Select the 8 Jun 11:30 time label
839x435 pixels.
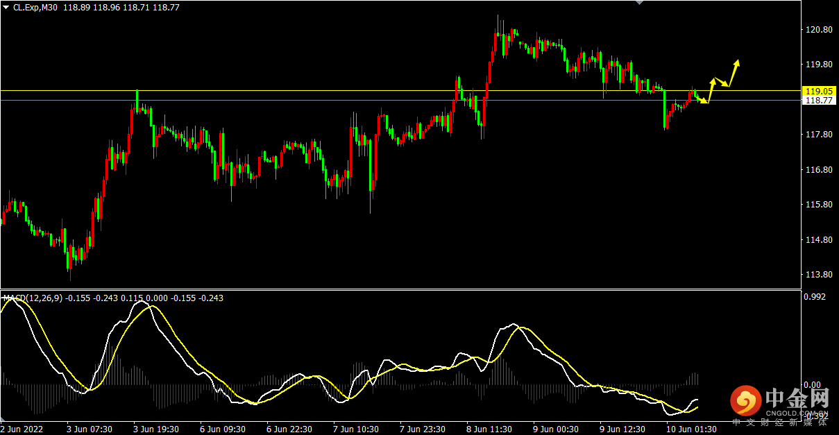click(489, 429)
